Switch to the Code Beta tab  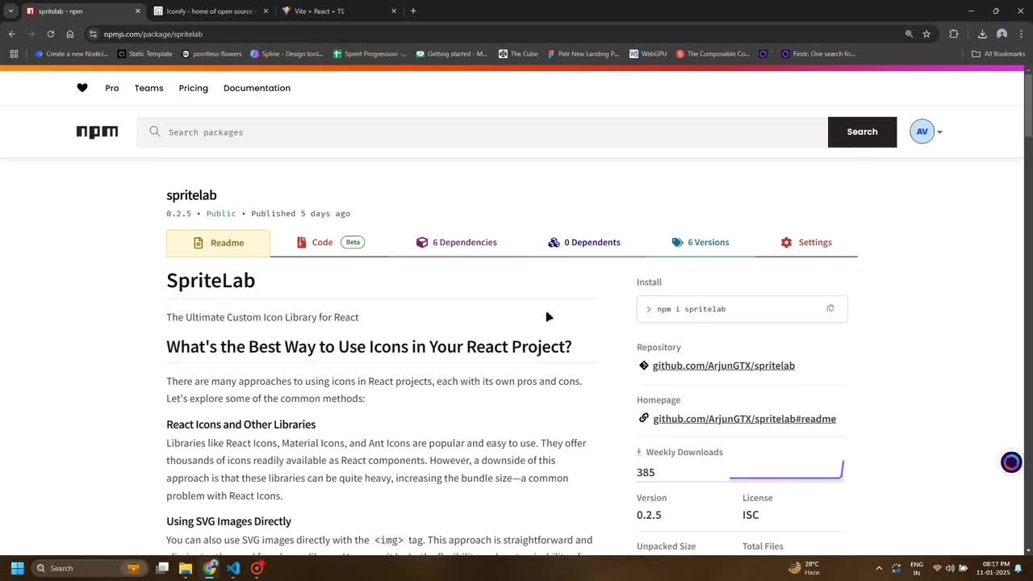[330, 242]
